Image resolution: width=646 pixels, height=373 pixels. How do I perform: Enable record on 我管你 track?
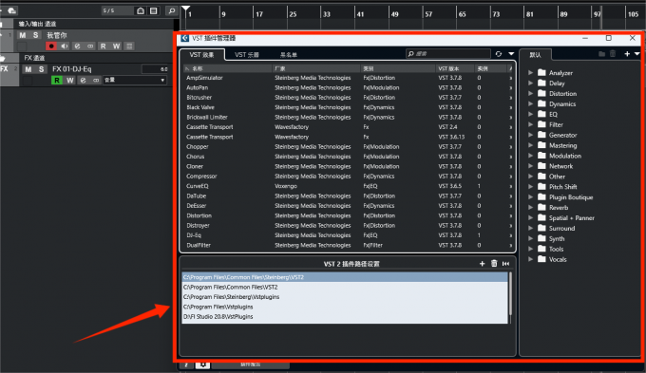coord(51,47)
